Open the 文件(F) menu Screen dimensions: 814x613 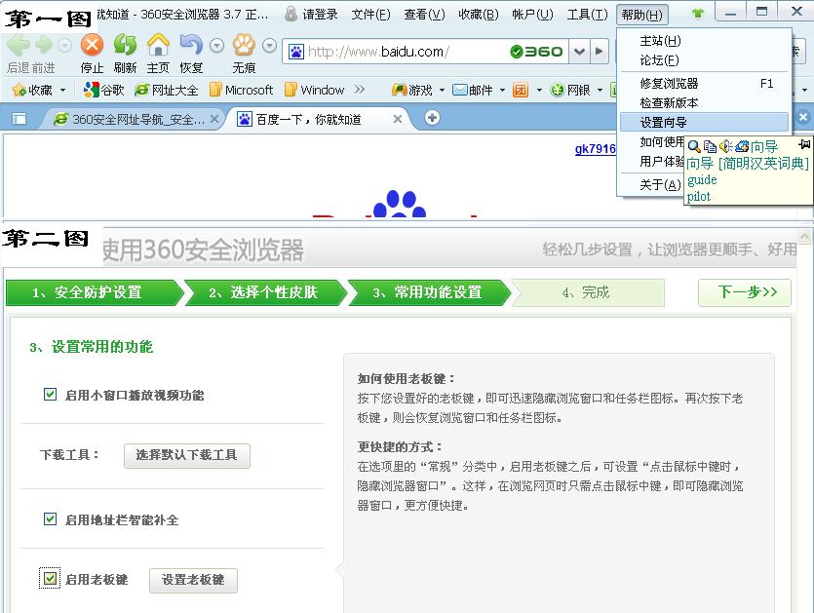pyautogui.click(x=370, y=14)
